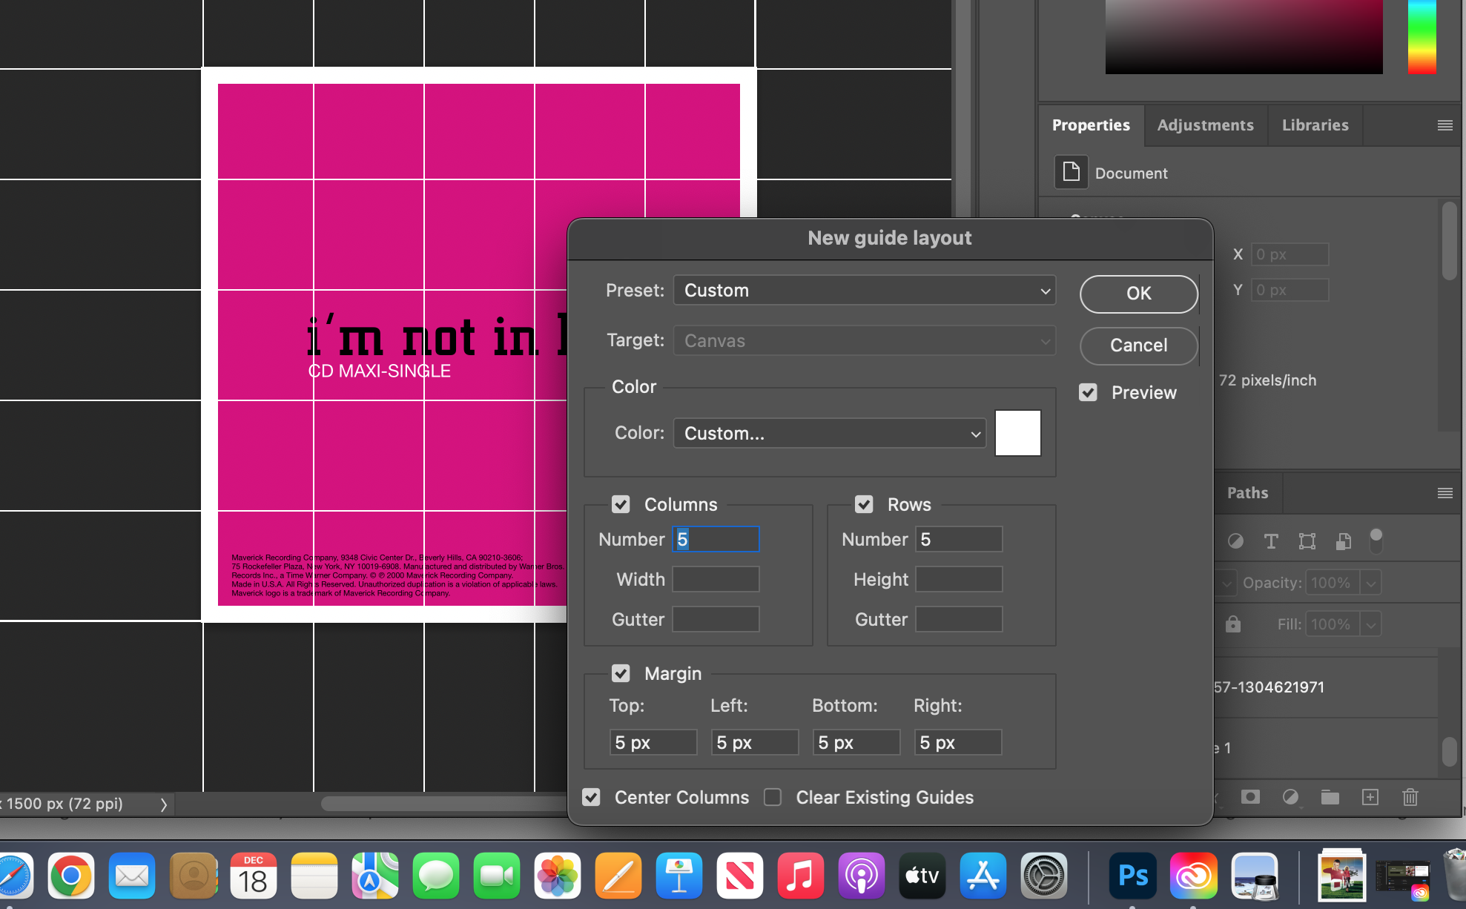Open Creative Cloud in the Dock
The height and width of the screenshot is (909, 1466).
(1193, 876)
